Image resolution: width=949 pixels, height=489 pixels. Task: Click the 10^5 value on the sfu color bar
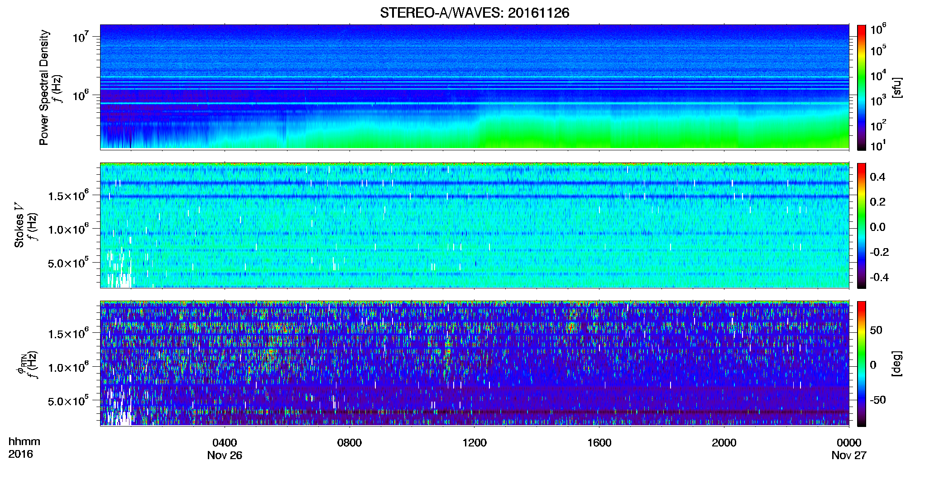pyautogui.click(x=878, y=50)
